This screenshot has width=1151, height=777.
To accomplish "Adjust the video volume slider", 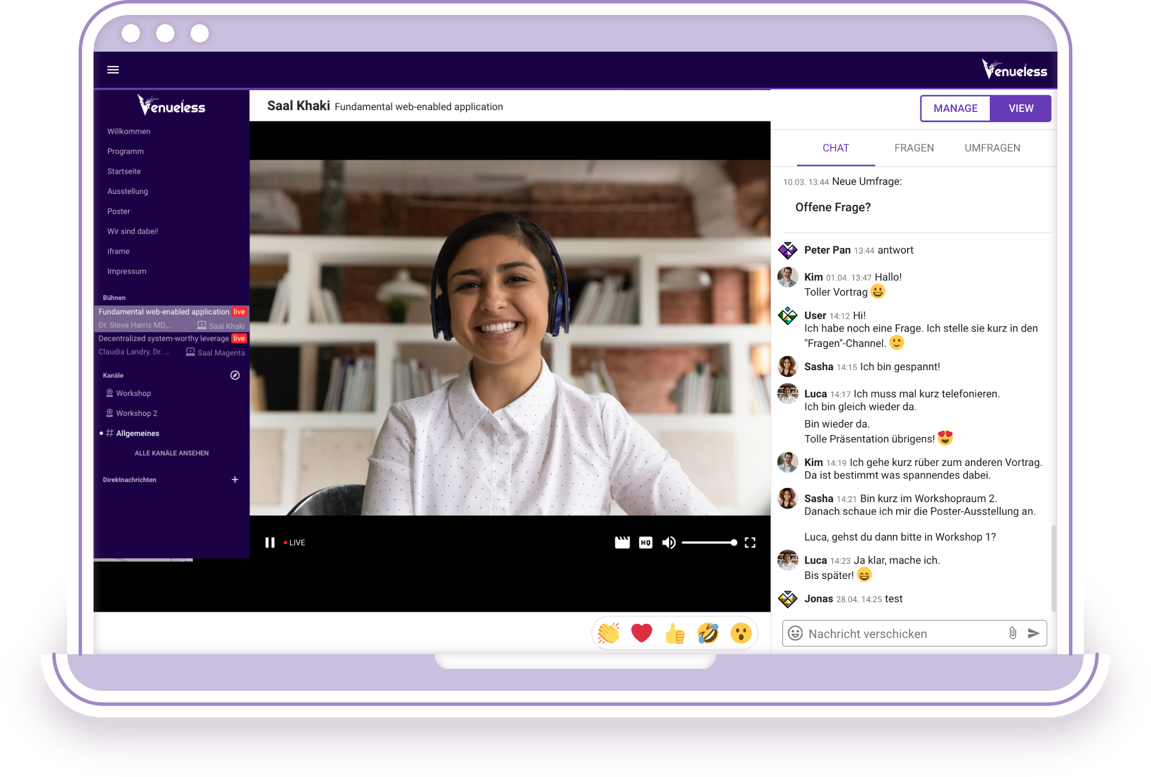I will [709, 542].
